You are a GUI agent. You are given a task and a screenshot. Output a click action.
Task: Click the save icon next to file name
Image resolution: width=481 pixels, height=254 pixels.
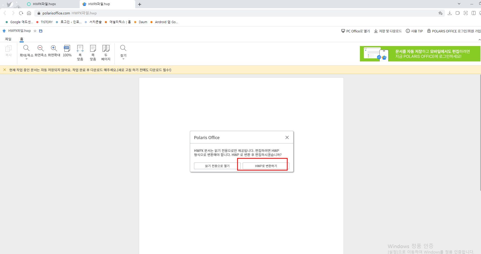[x=41, y=31]
